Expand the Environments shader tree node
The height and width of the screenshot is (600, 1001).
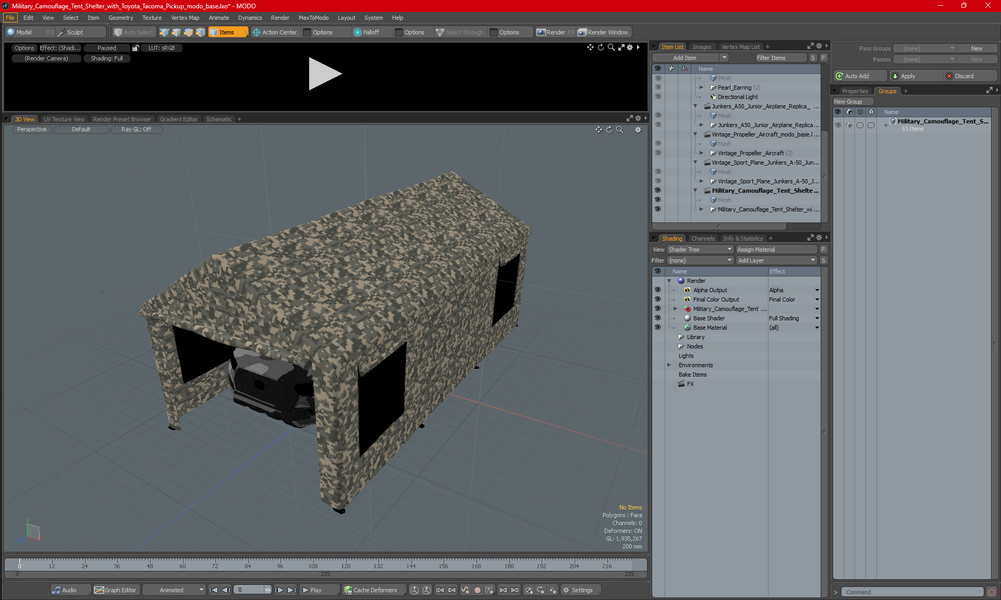pos(669,365)
